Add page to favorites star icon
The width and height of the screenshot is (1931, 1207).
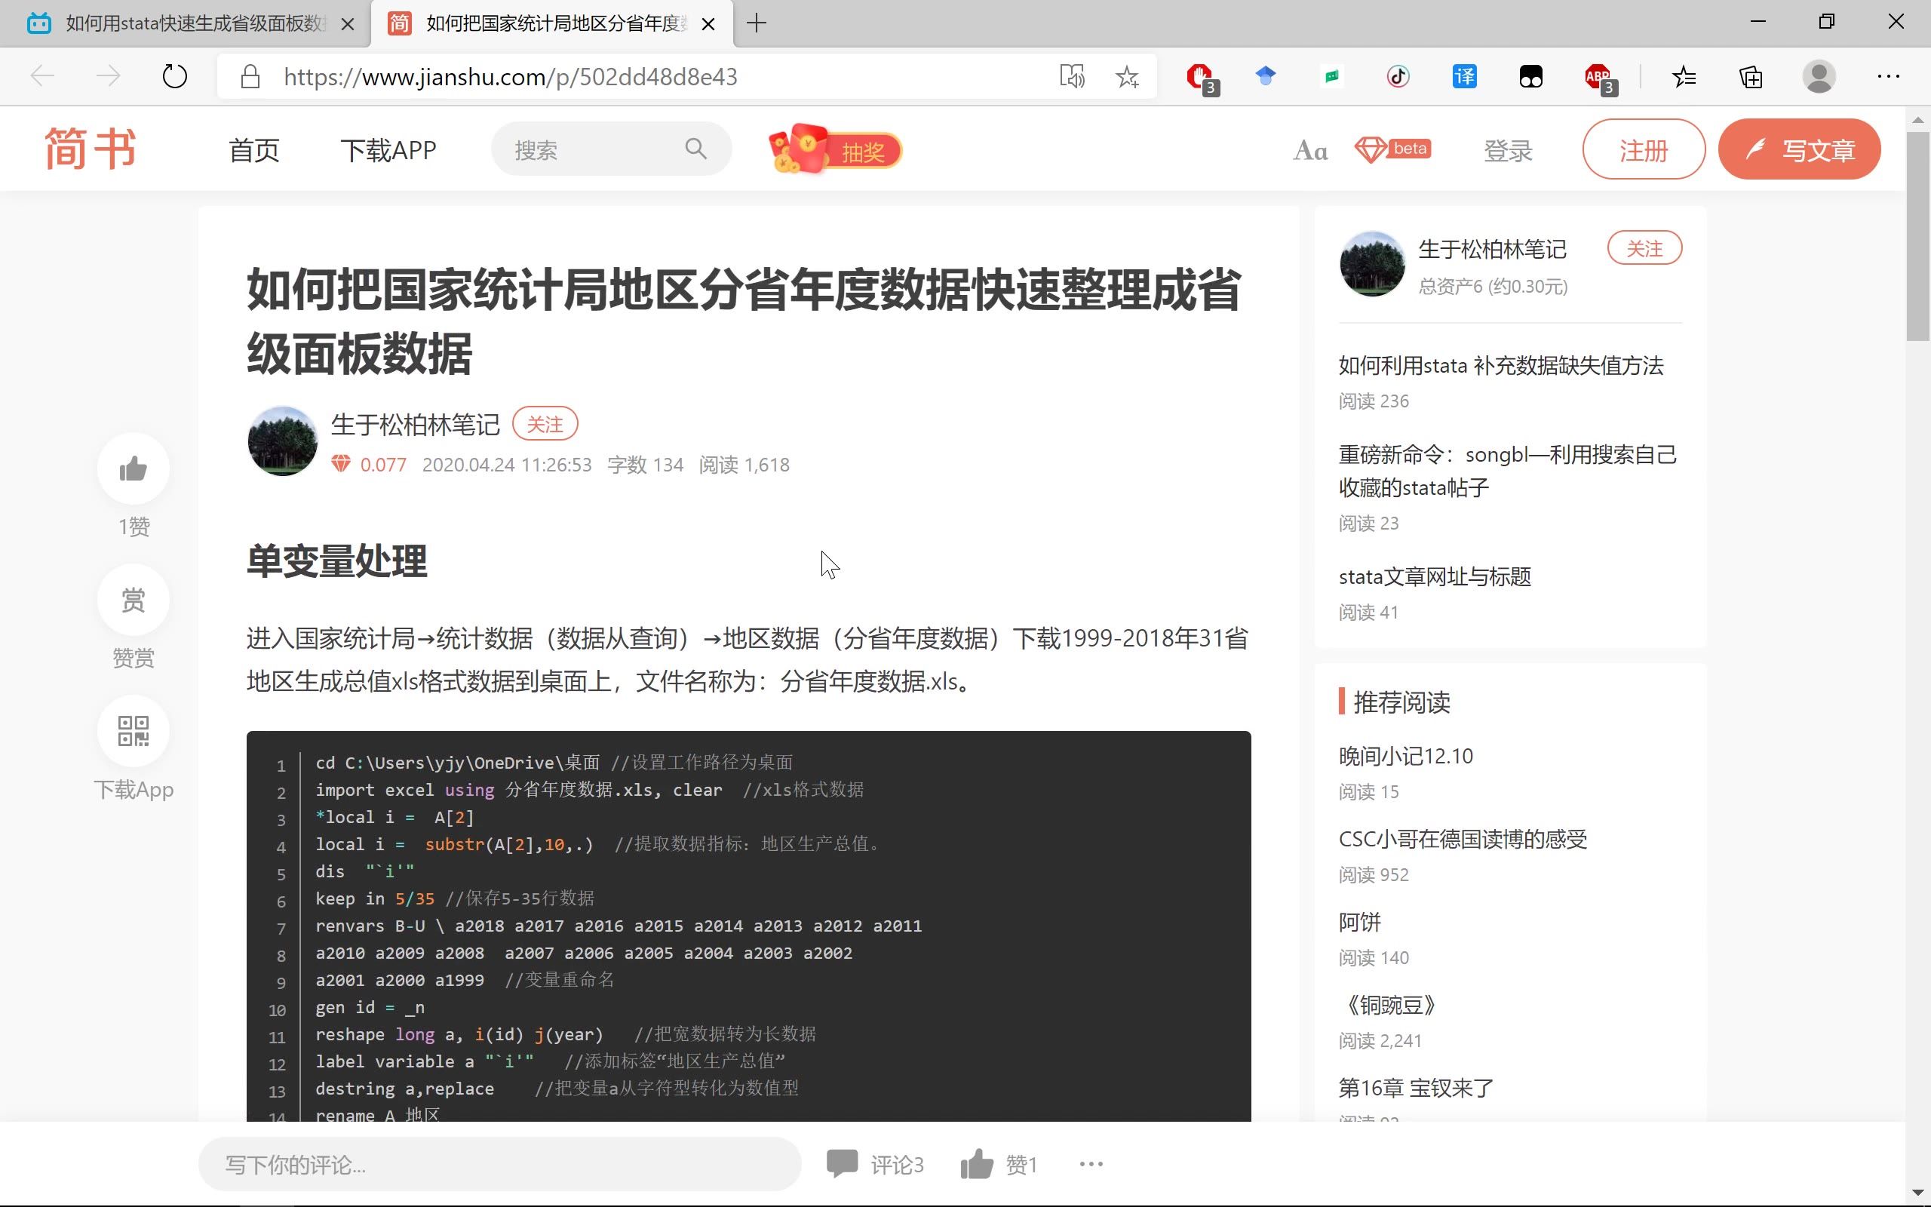tap(1127, 77)
